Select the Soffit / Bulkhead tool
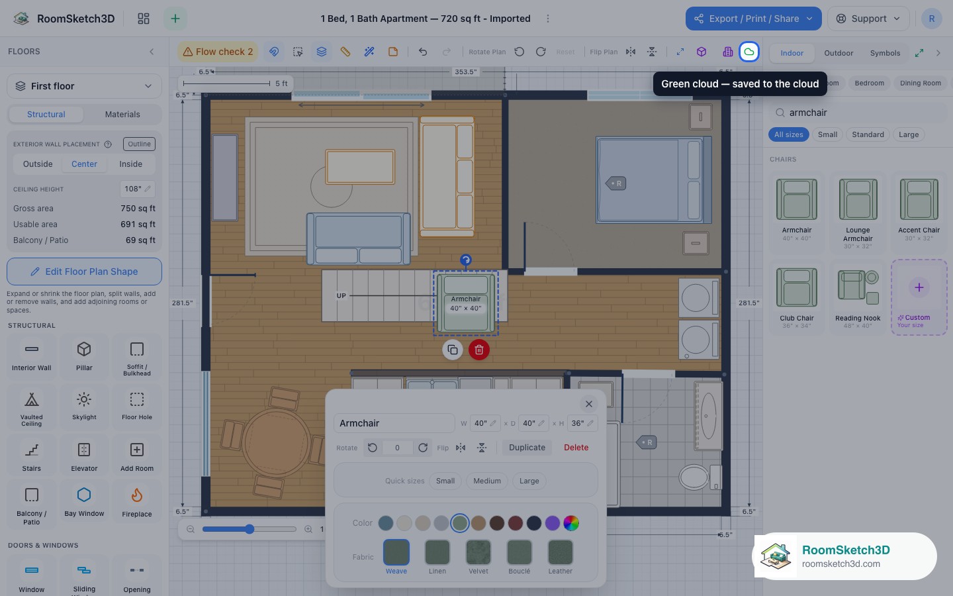Image resolution: width=953 pixels, height=596 pixels. click(x=137, y=356)
